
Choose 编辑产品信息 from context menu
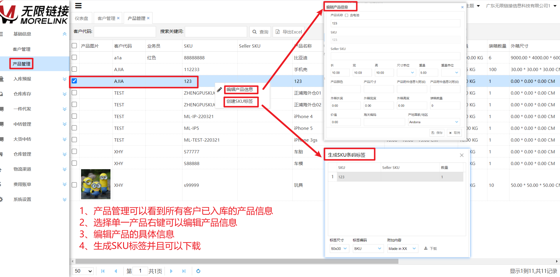[x=240, y=90]
